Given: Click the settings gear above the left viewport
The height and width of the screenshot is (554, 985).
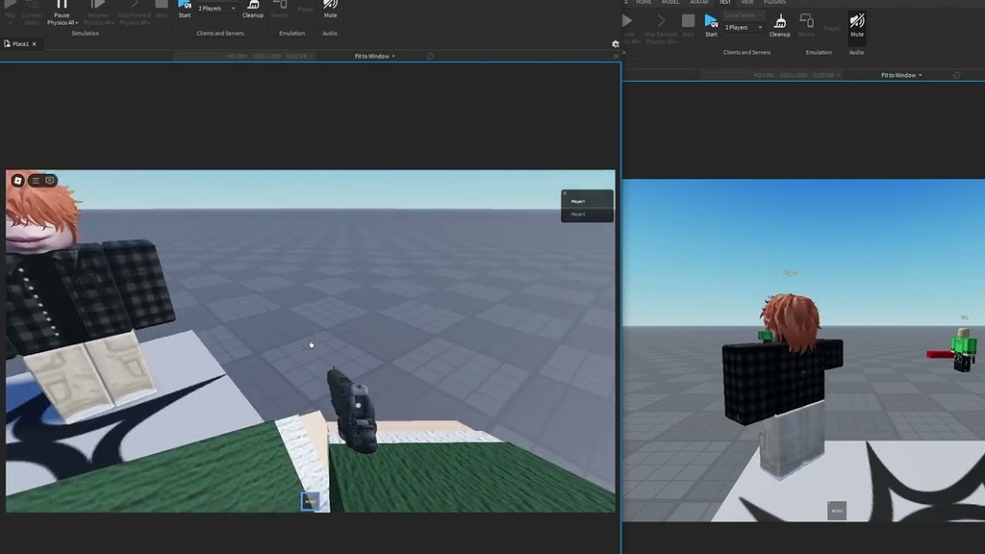Looking at the screenshot, I should coord(614,44).
